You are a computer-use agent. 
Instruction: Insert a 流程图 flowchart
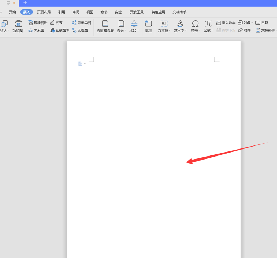[80, 30]
